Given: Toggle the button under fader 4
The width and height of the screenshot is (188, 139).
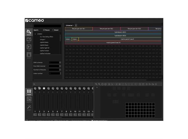Looking at the screenshot, I should coord(48,115).
